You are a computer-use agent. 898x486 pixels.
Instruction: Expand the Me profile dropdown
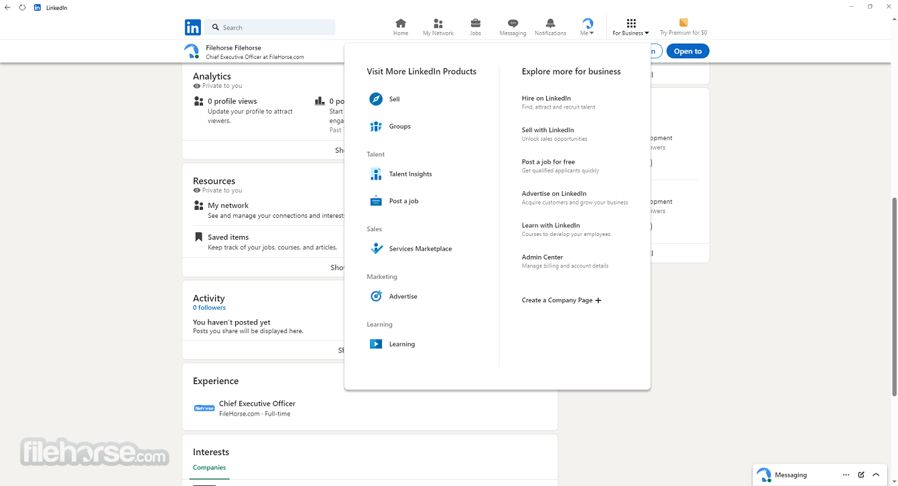[x=587, y=27]
